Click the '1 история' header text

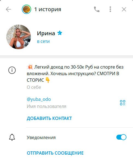(x=48, y=9)
